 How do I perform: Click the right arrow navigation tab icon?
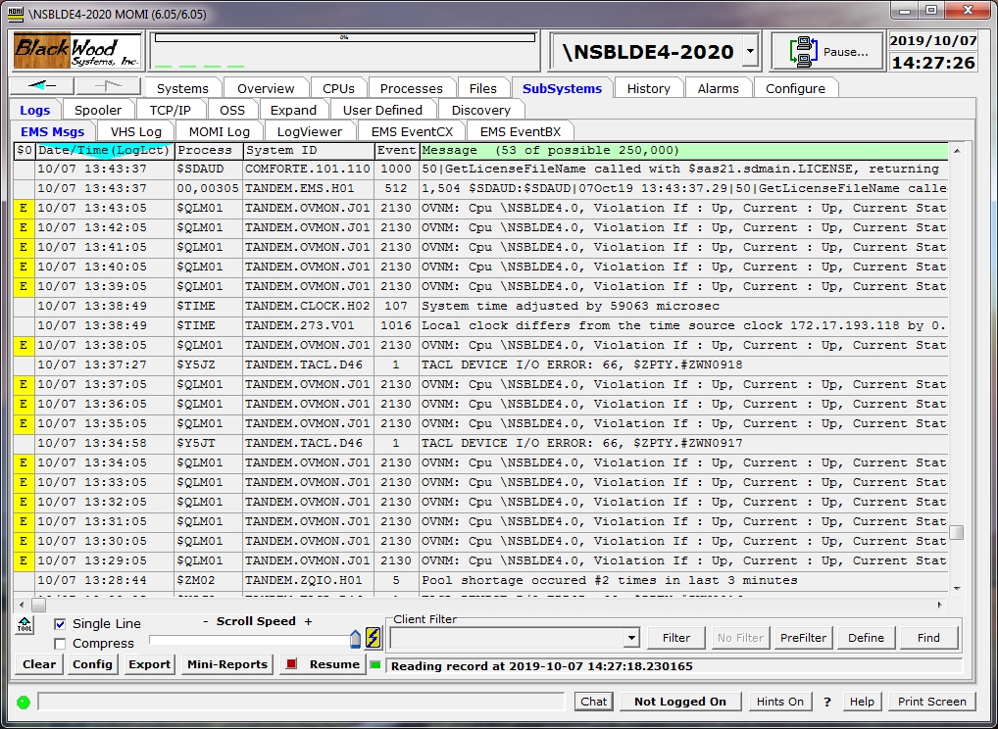tap(108, 87)
